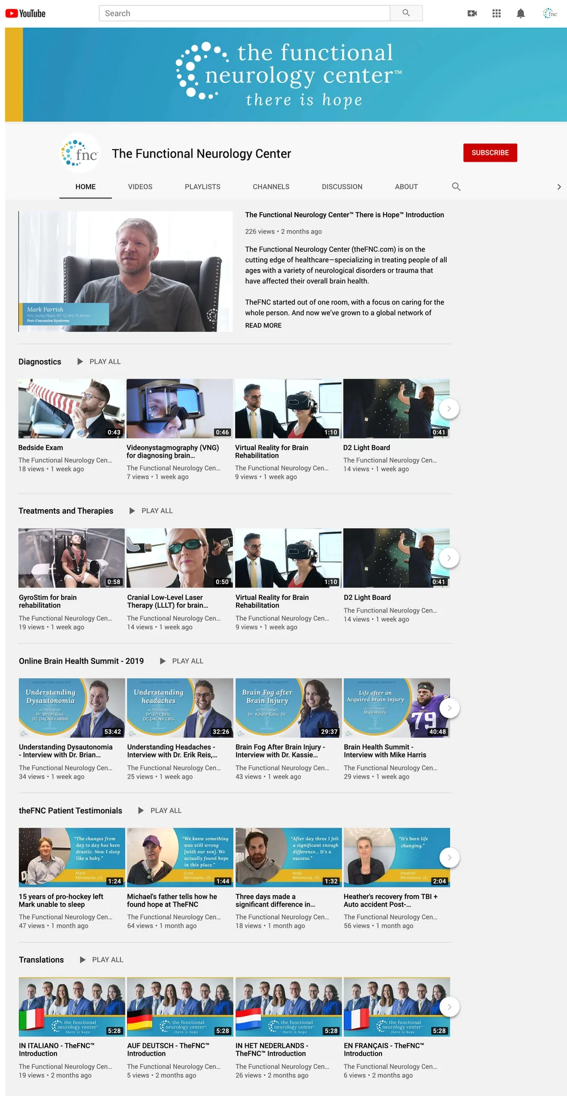The image size is (567, 1096).
Task: Open the CHANNELS tab
Action: pos(271,187)
